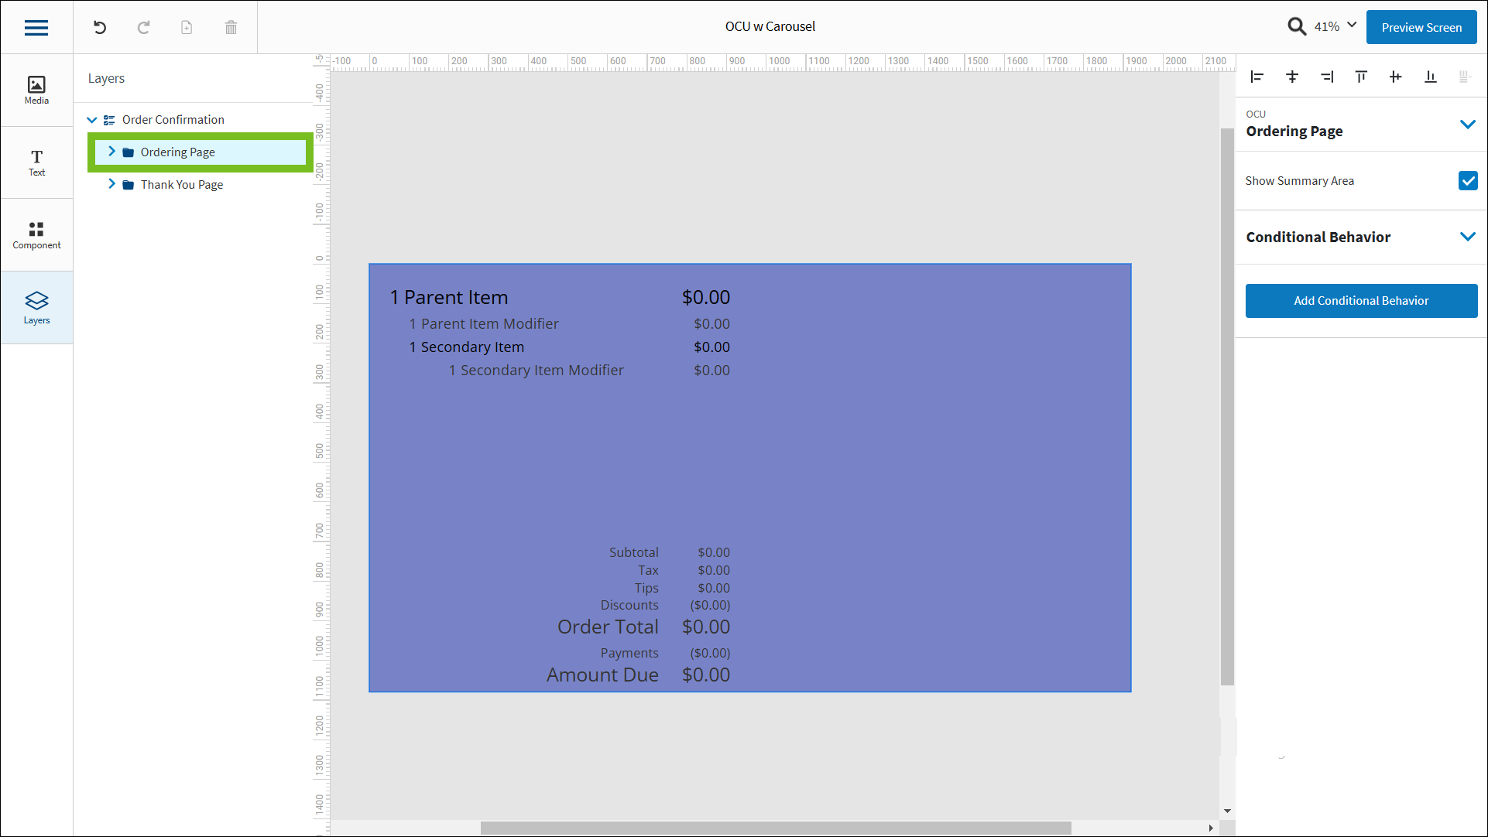Open the hamburger menu top left
Screen dimensions: 1488x837
coord(36,27)
